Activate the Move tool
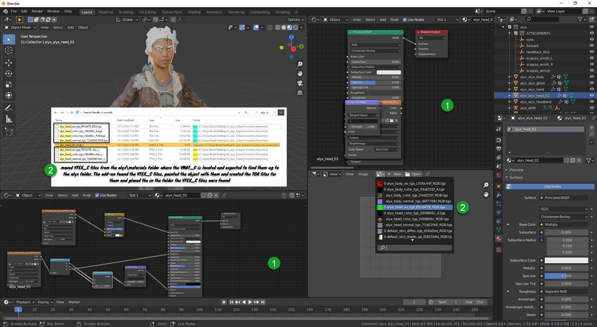Viewport: 597px width, 327px height. [9, 63]
